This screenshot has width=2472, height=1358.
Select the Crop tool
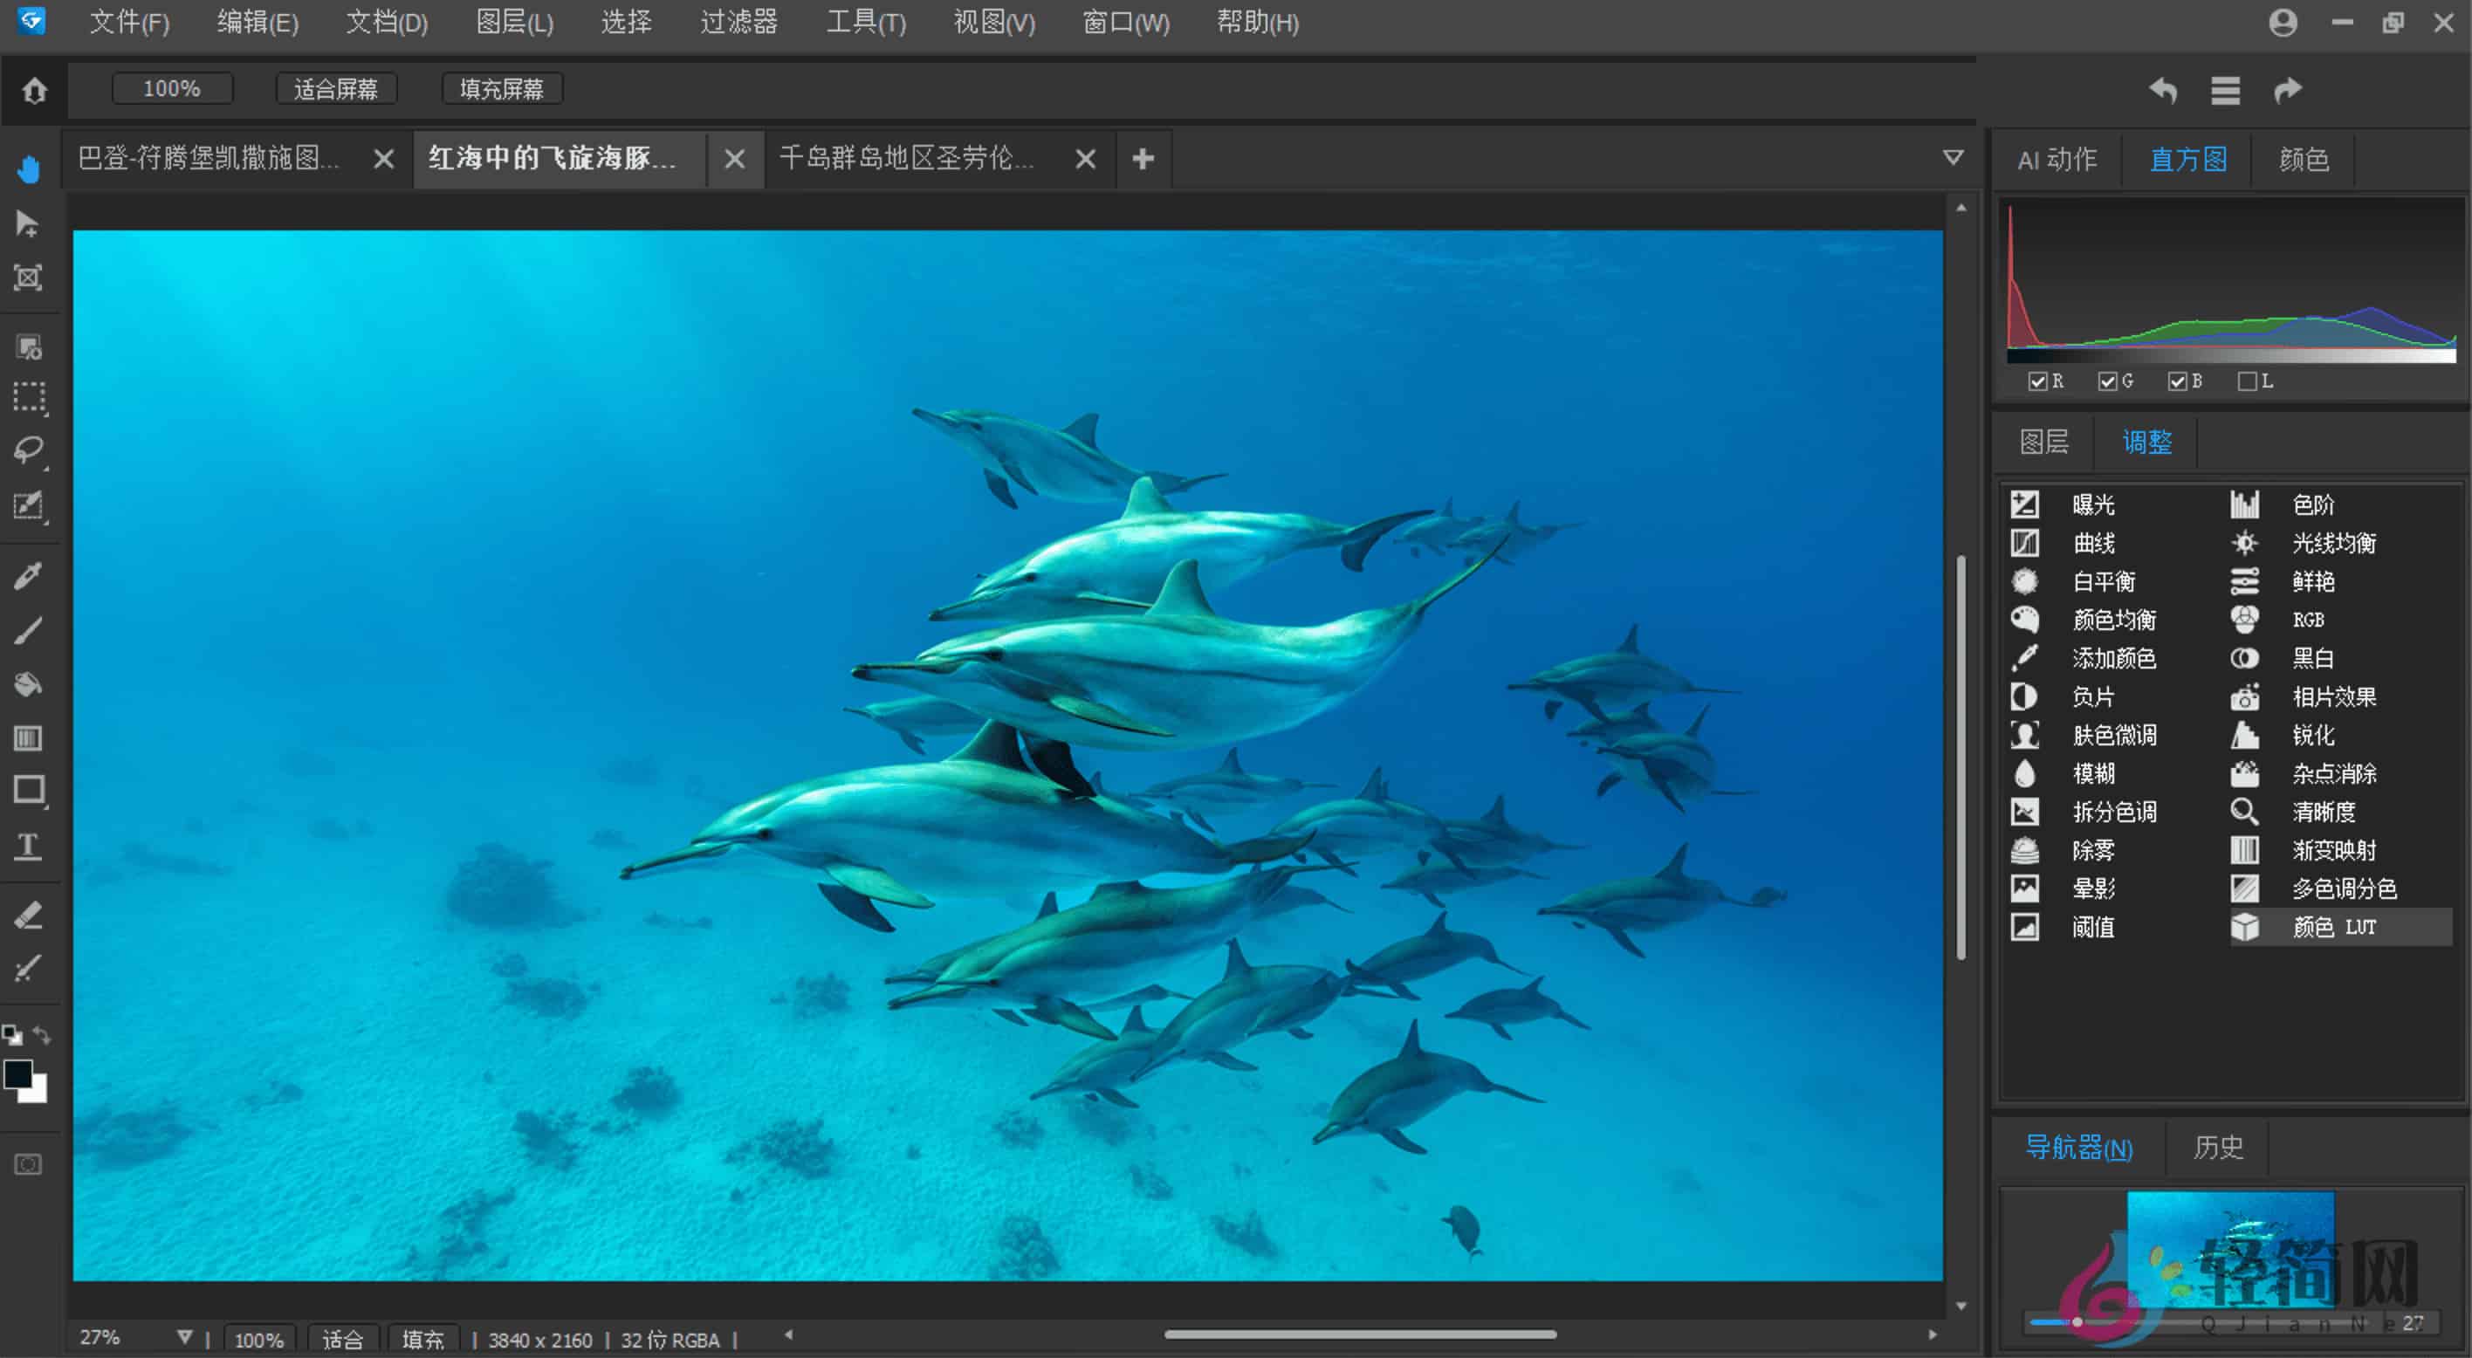pos(29,278)
